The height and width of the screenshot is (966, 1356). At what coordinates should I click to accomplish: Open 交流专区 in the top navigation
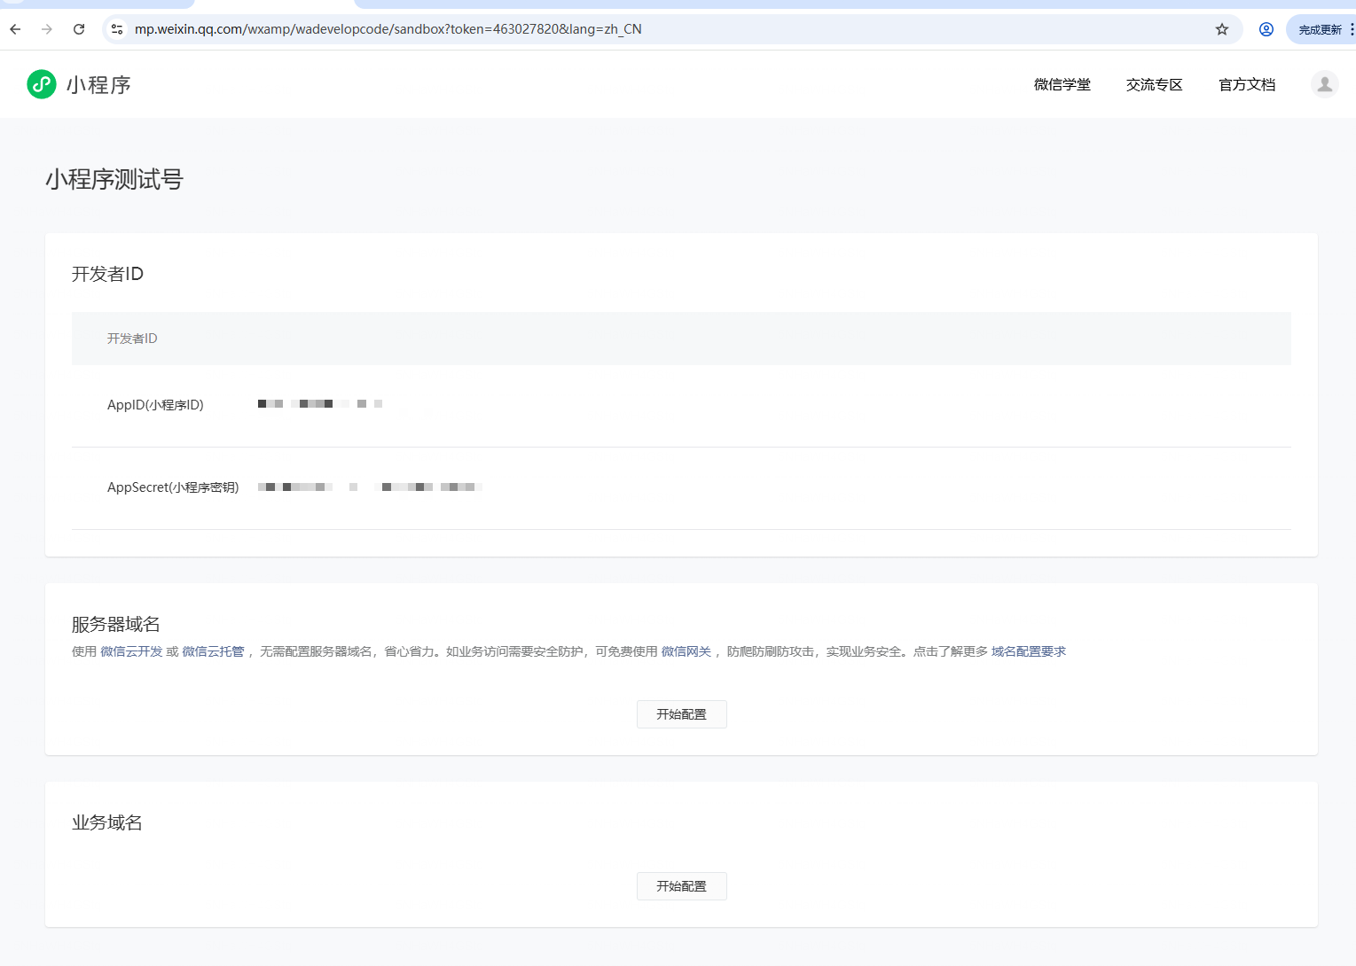pyautogui.click(x=1155, y=84)
